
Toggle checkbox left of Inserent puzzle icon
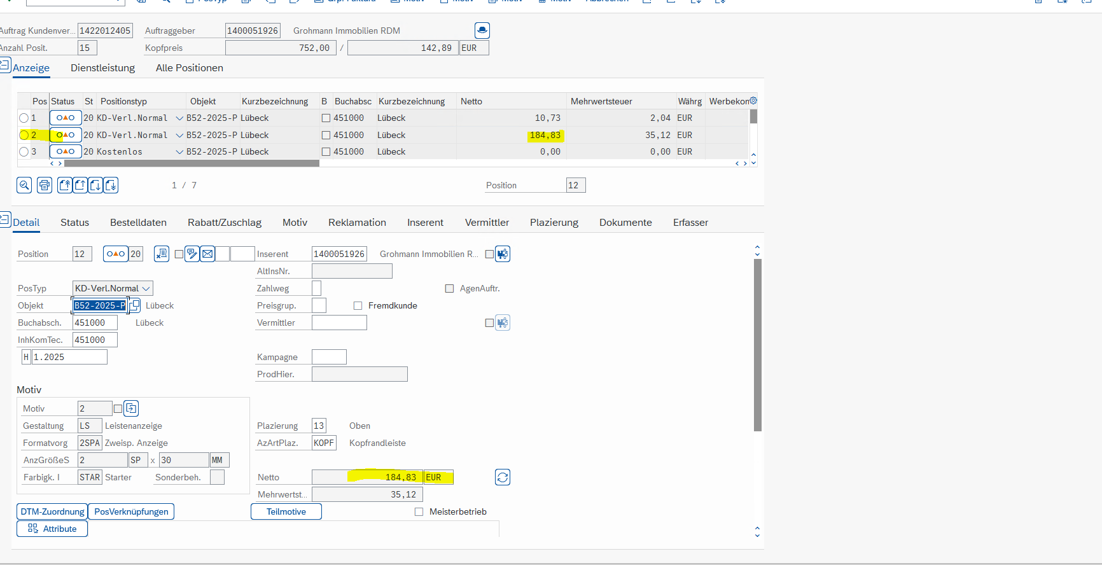click(489, 254)
